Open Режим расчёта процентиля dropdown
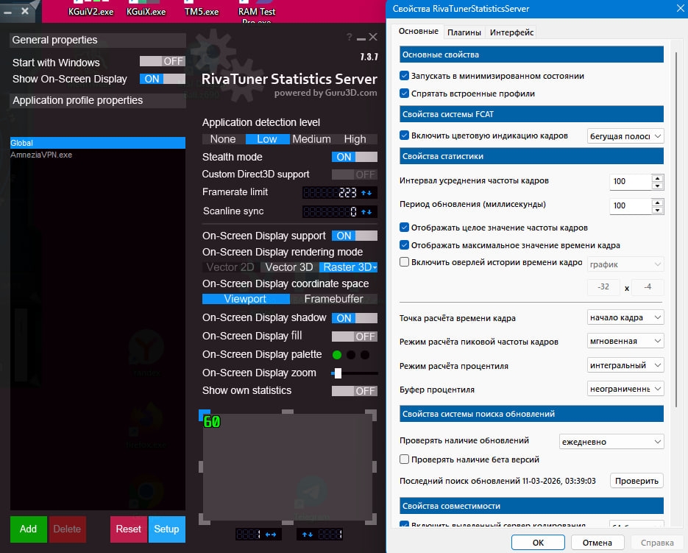 tap(625, 365)
